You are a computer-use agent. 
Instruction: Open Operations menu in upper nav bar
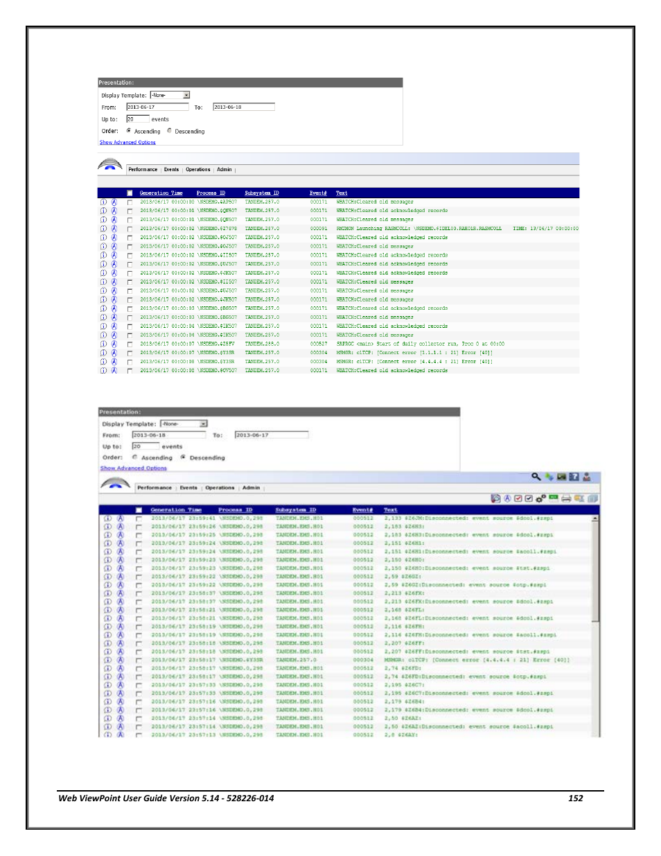tap(197, 169)
